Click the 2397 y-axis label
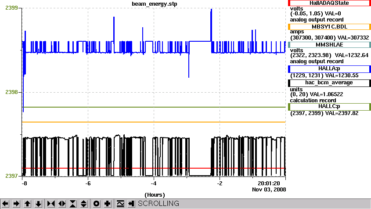Image resolution: width=371 pixels, height=209 pixels. [x=11, y=176]
